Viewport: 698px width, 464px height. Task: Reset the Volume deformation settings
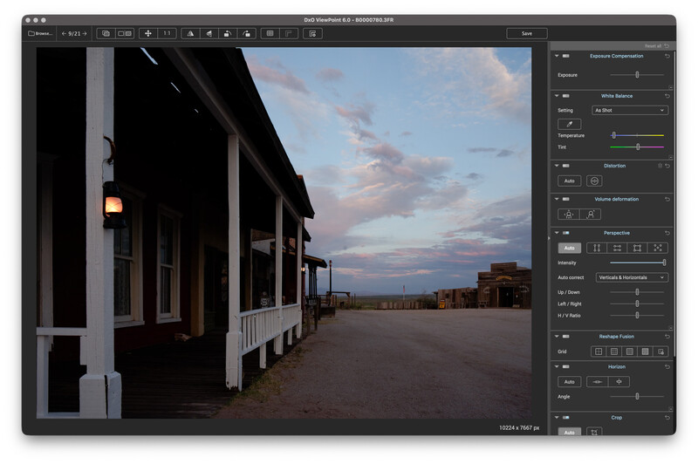tap(667, 199)
